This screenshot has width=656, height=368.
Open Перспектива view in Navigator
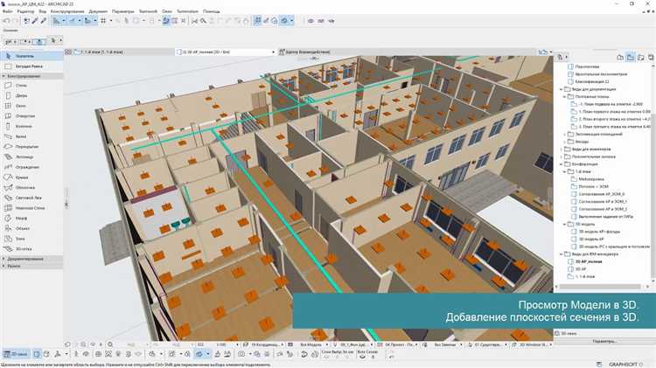[x=587, y=66]
